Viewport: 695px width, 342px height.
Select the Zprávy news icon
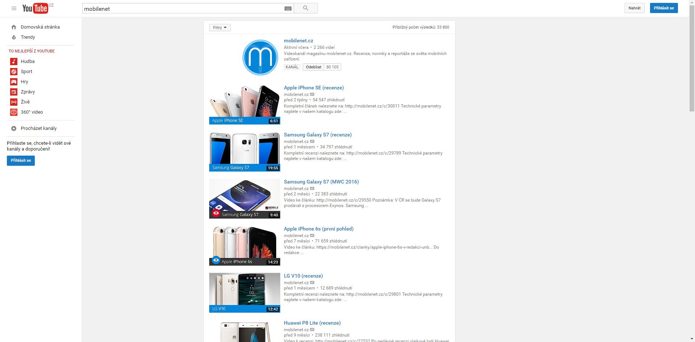[x=13, y=92]
